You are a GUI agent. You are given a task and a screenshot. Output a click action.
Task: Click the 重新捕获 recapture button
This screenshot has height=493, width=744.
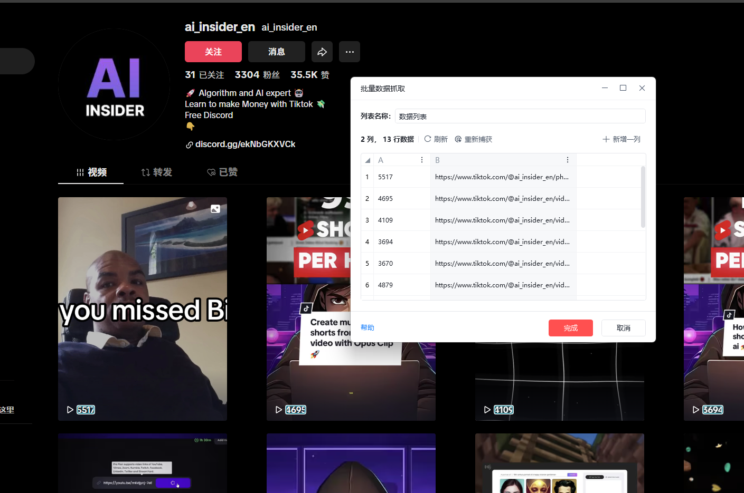click(x=473, y=139)
